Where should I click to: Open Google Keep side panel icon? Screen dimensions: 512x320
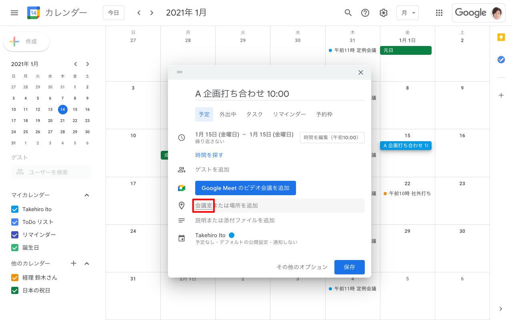(x=501, y=37)
